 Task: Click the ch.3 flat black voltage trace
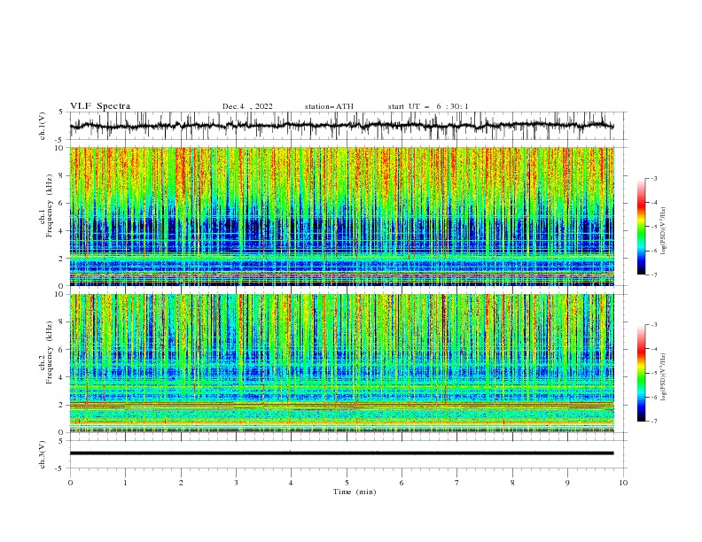click(x=342, y=453)
